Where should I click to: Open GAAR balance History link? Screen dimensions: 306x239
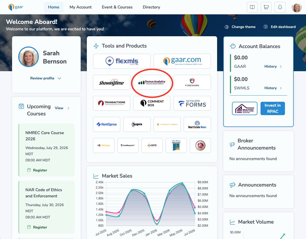271,66
